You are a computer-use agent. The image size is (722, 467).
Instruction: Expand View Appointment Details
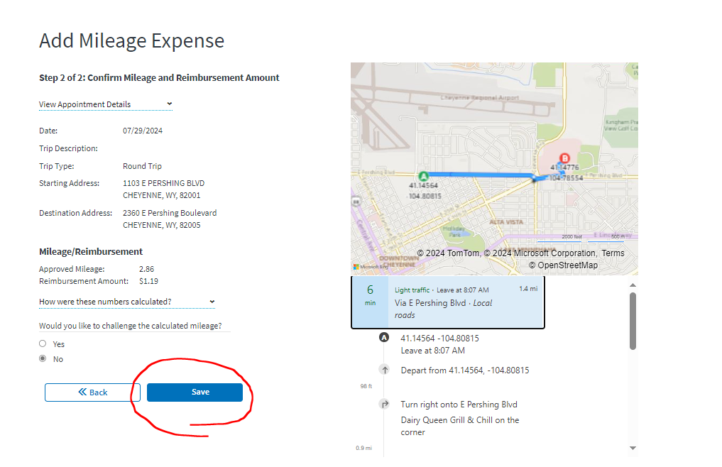click(x=105, y=104)
